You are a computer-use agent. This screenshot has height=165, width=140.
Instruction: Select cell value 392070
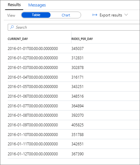[78, 115]
